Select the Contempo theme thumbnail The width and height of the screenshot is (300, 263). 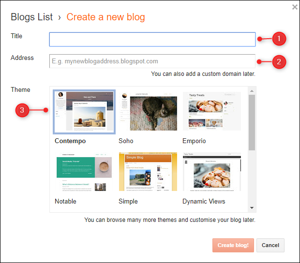click(x=84, y=112)
